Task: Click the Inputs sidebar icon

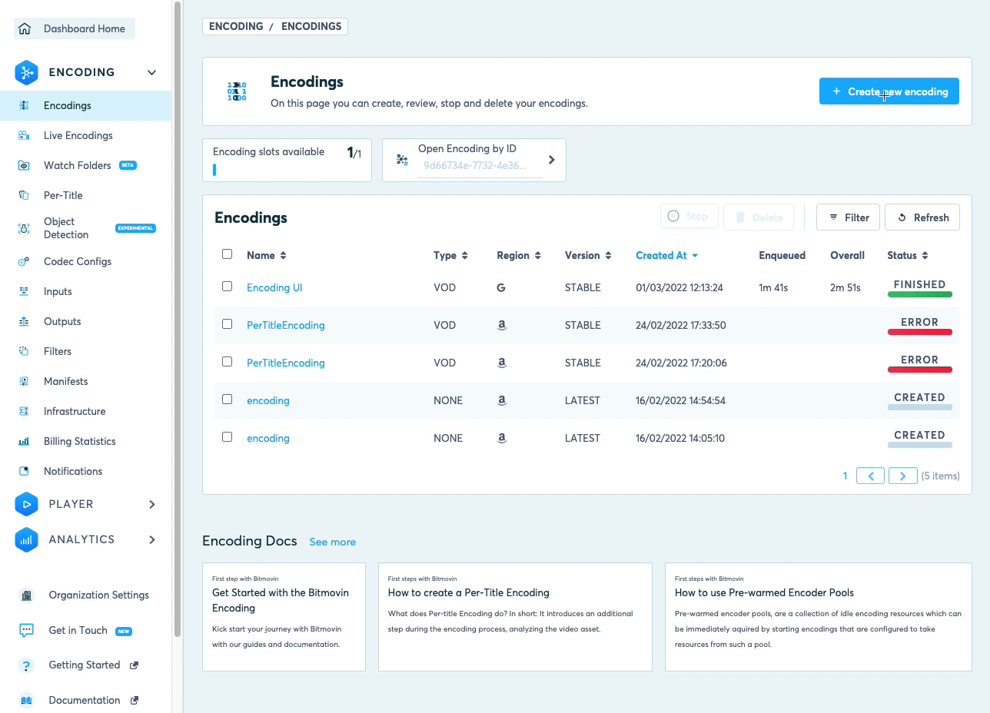Action: tap(24, 291)
